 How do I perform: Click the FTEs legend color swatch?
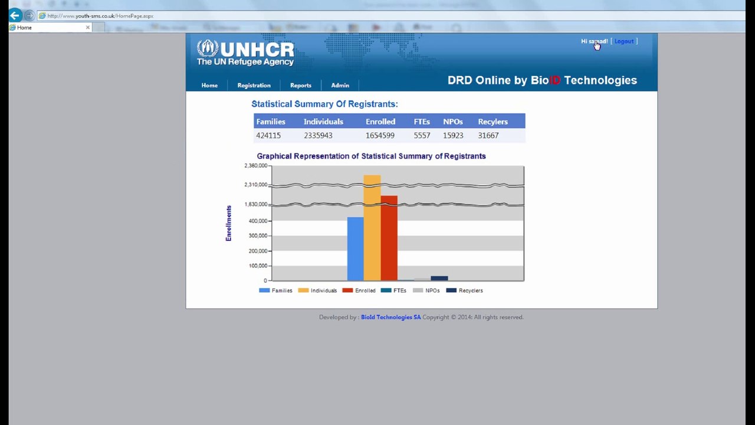pyautogui.click(x=386, y=290)
